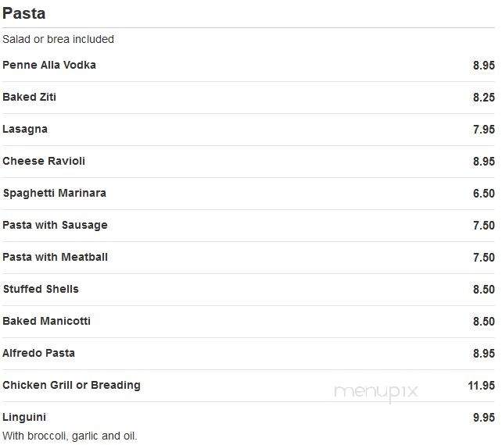
Task: Click the 9.95 price of Linguini
Action: click(484, 417)
